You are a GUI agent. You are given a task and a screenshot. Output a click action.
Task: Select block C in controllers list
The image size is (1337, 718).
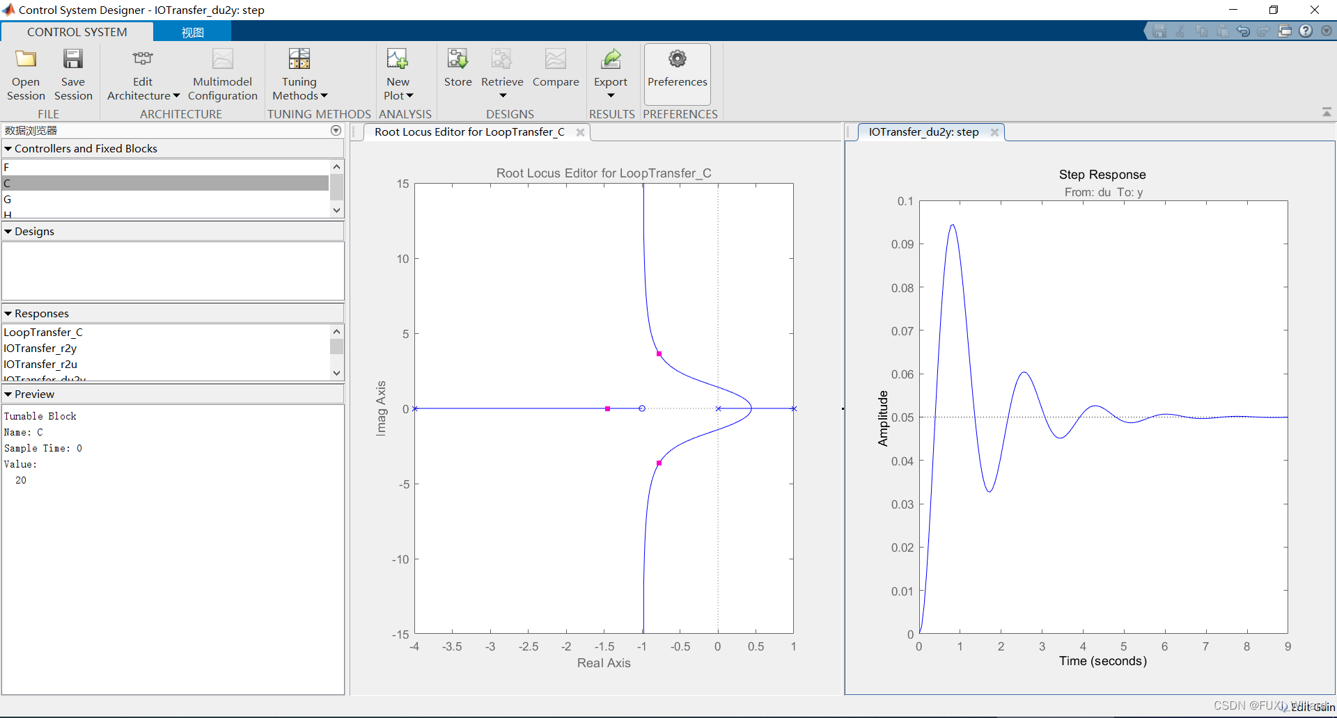[166, 183]
